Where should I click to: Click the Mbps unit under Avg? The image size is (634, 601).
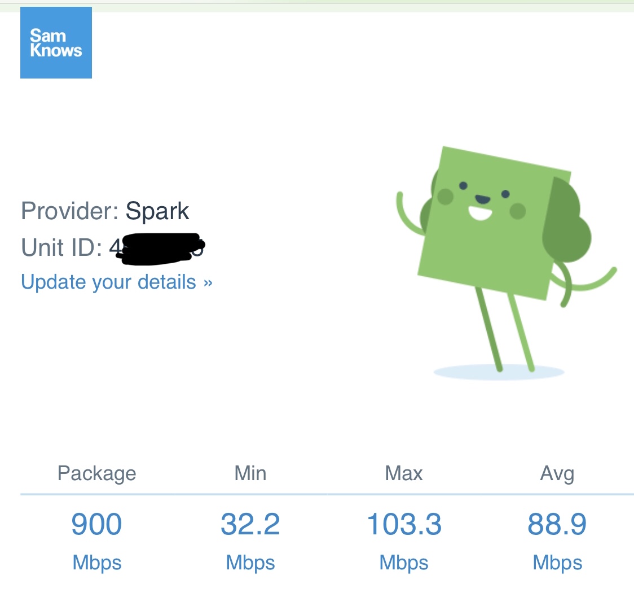pos(558,563)
